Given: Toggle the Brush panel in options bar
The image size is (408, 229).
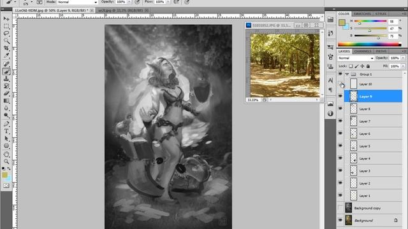Looking at the screenshot, I should pyautogui.click(x=40, y=2).
